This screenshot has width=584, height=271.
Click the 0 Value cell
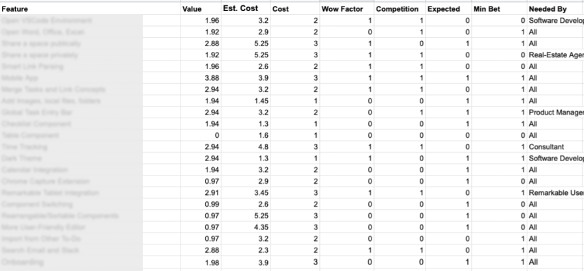[x=201, y=135]
